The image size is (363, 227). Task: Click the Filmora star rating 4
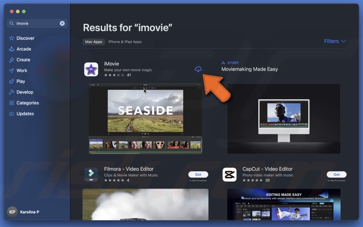click(117, 180)
